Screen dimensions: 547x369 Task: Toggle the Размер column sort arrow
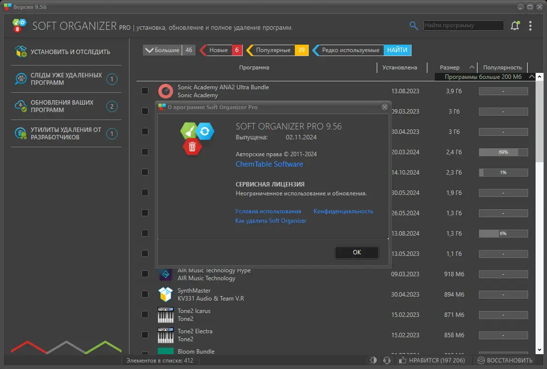click(472, 67)
